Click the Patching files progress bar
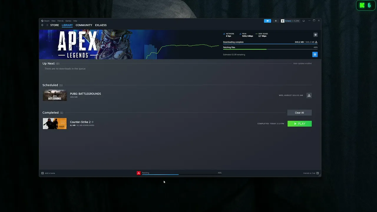The image size is (377, 212). click(270, 49)
